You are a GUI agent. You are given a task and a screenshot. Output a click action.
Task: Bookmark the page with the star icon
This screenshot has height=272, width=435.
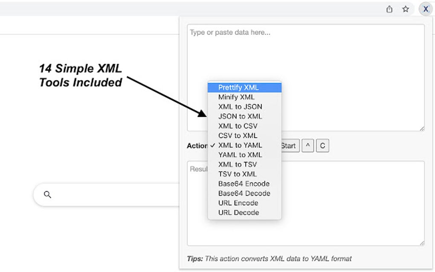pos(405,9)
